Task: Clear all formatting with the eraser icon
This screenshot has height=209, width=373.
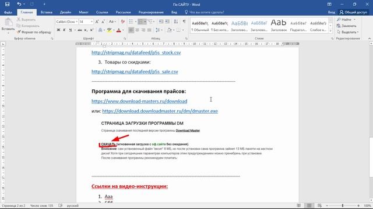Action: pyautogui.click(x=123, y=21)
